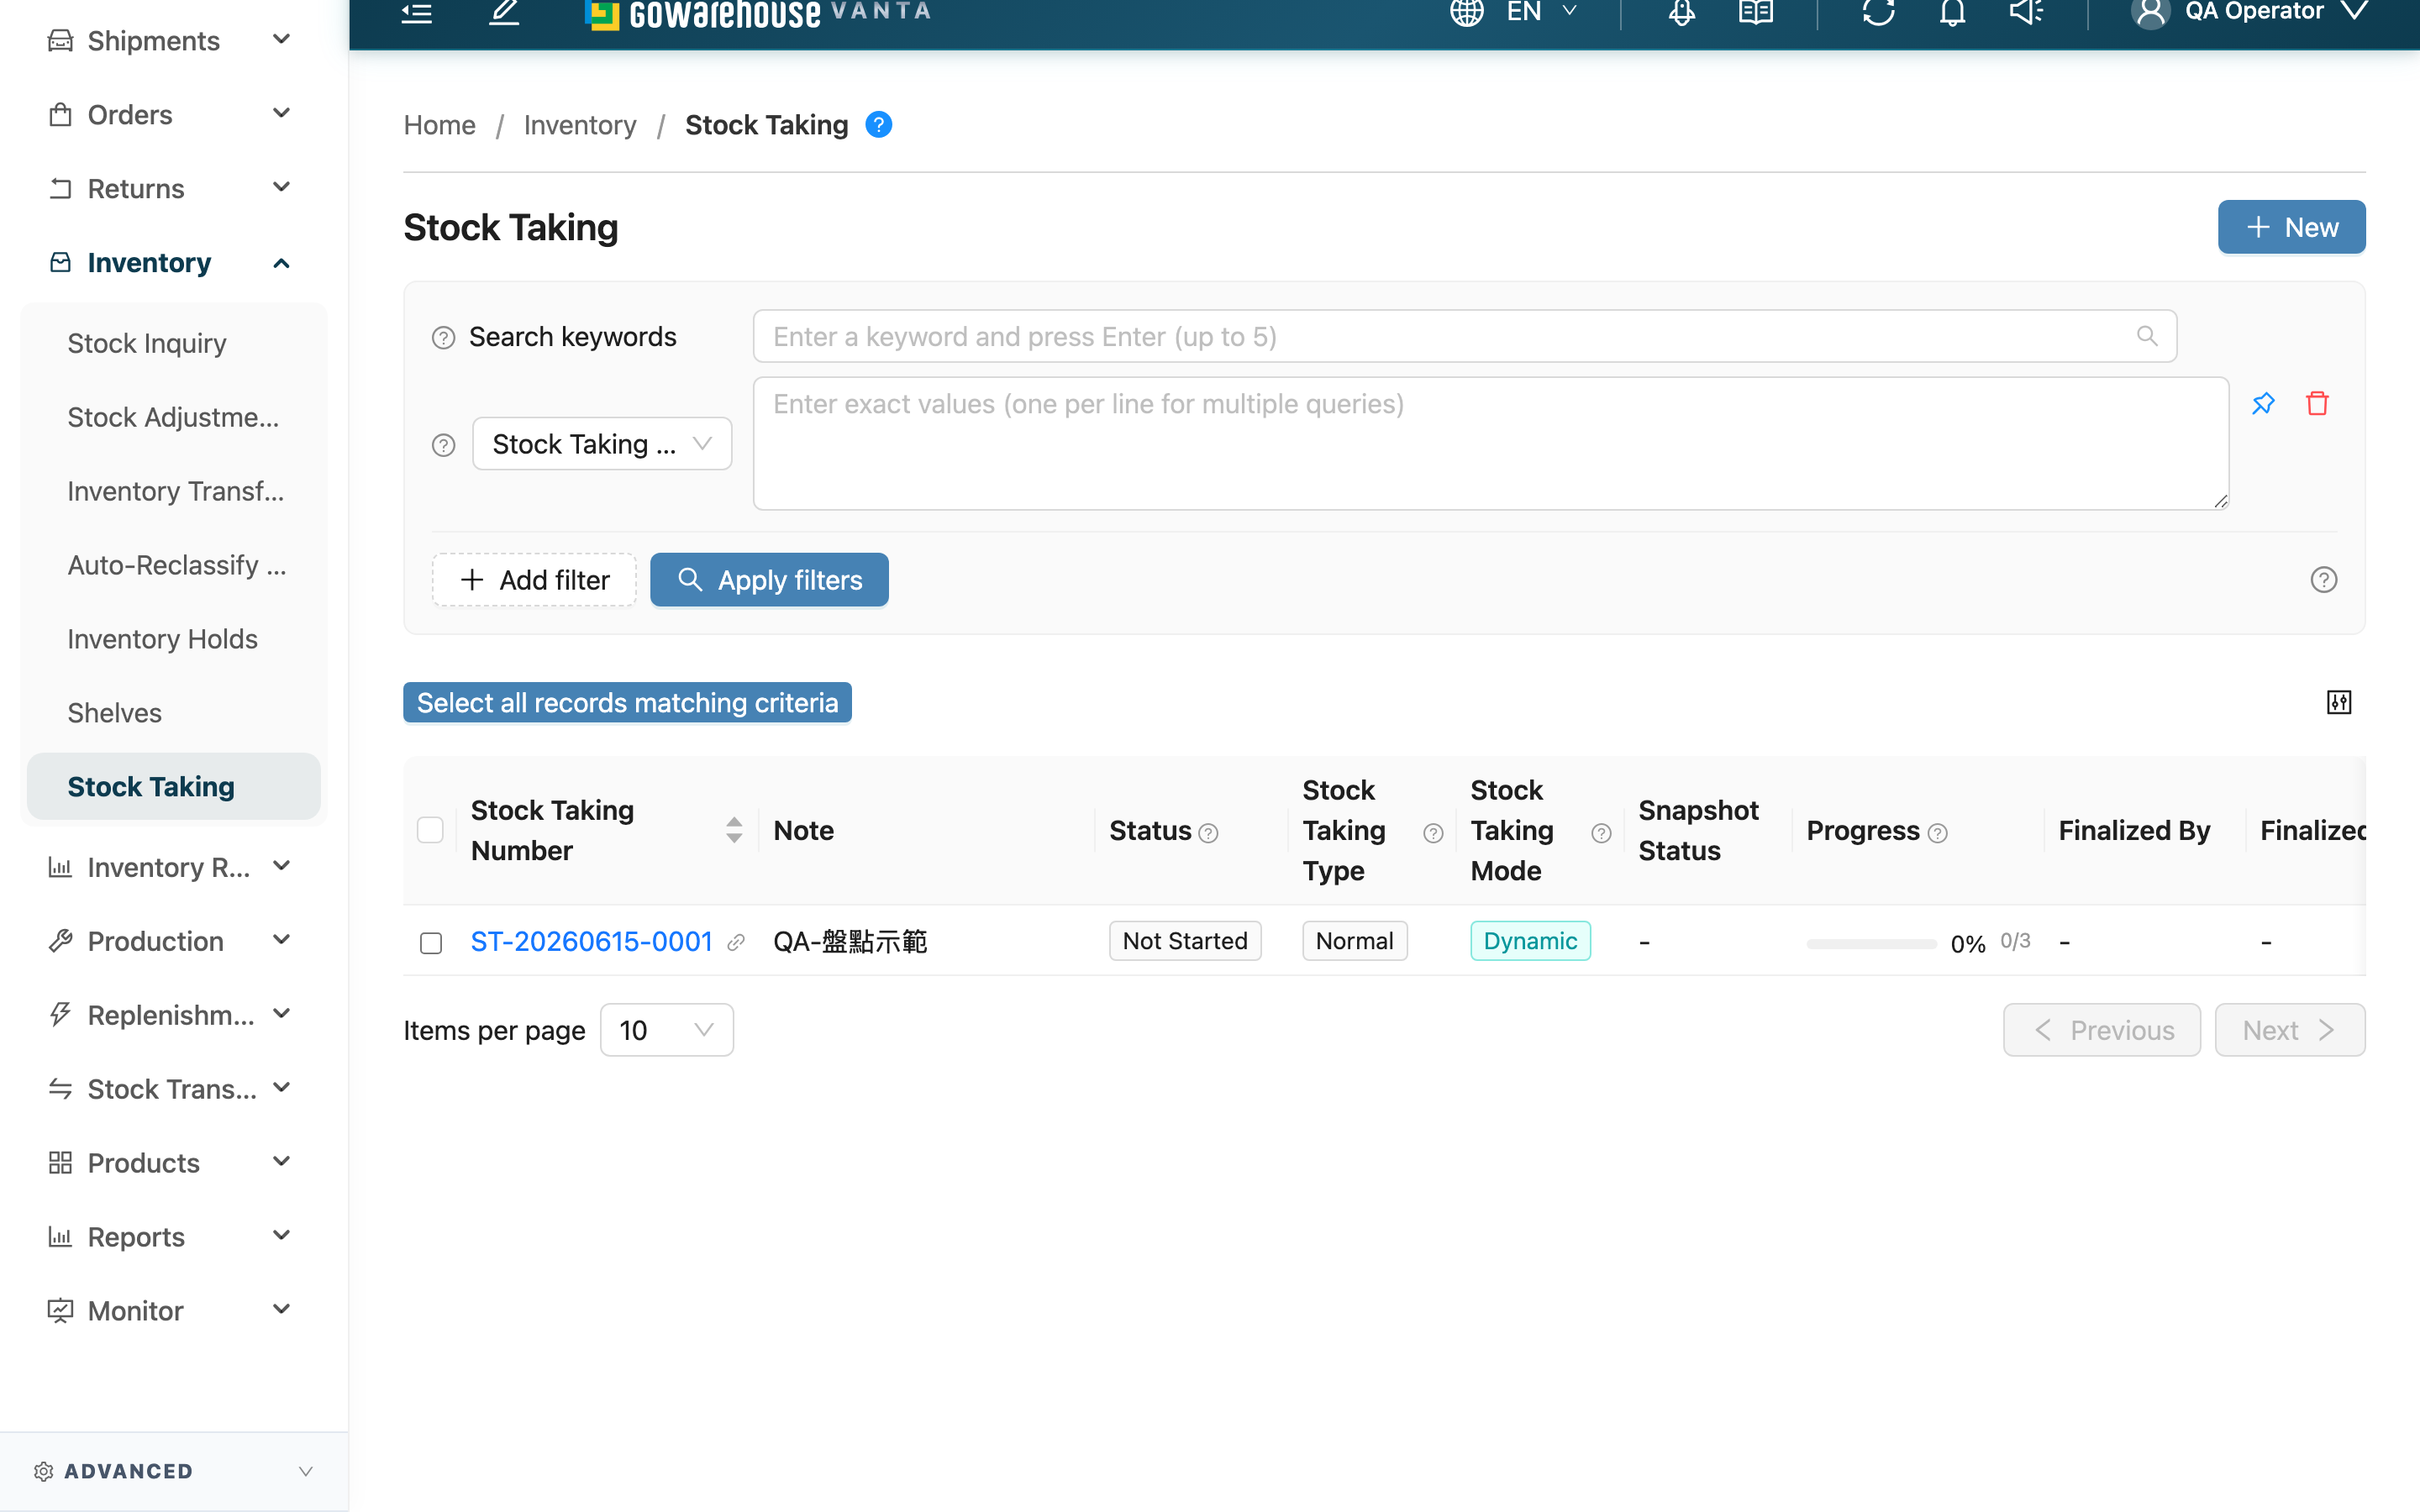Click the help icon at right of filter panel
This screenshot has width=2420, height=1512.
[2323, 580]
